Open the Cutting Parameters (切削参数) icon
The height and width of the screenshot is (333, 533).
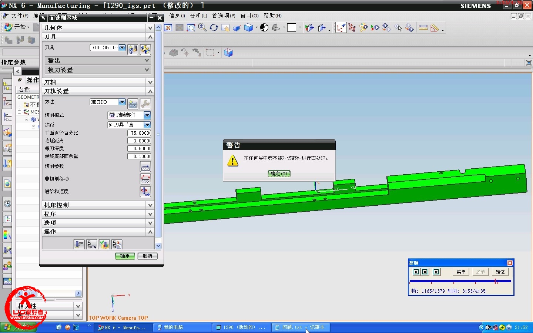pyautogui.click(x=145, y=166)
